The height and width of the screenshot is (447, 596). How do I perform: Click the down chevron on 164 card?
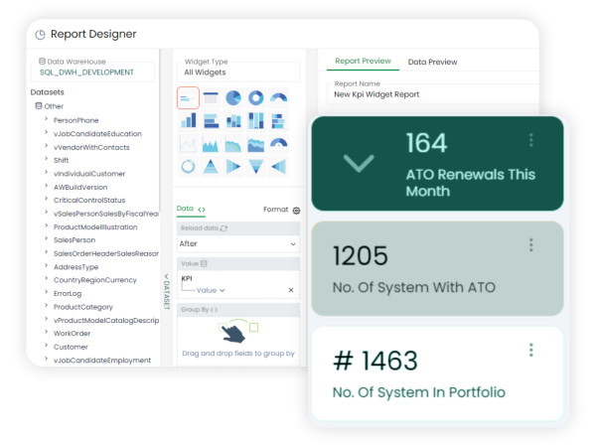coord(359,164)
